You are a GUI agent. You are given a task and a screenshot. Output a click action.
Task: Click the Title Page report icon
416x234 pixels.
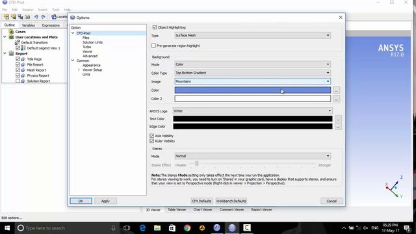(x=23, y=59)
